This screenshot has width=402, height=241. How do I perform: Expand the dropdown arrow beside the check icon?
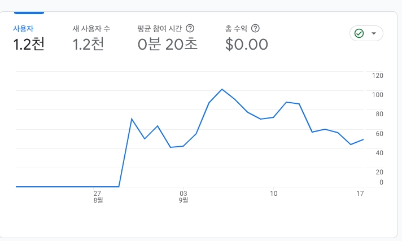coord(374,33)
